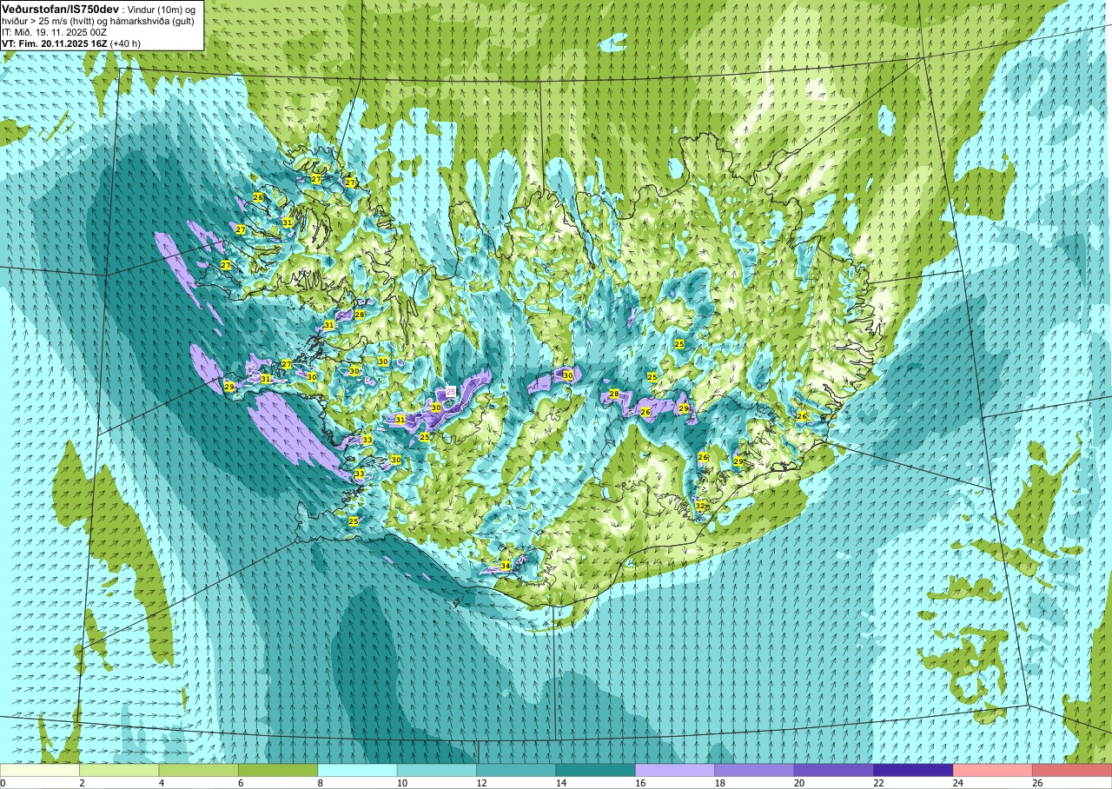Select the light green 2–4 m/s legend swatch
Screen dimensions: 1112x789
coord(119,770)
